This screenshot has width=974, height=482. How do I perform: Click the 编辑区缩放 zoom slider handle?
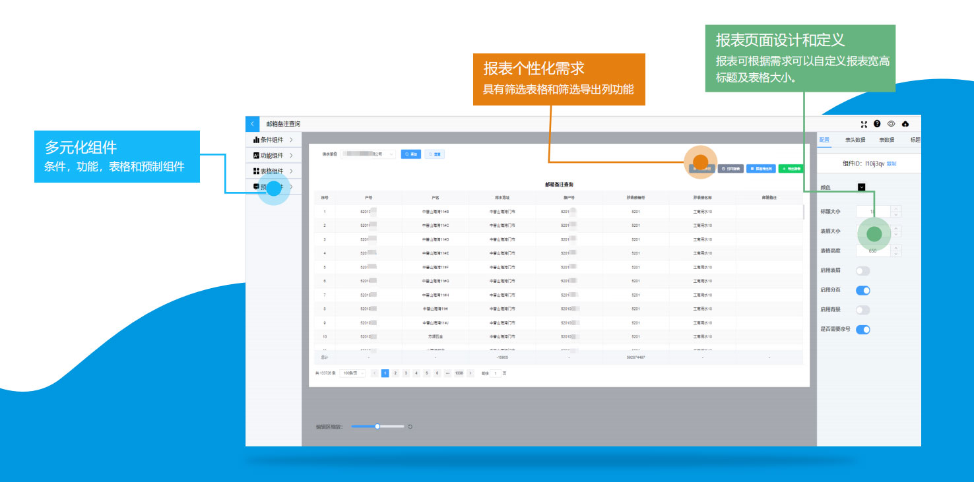(x=377, y=427)
